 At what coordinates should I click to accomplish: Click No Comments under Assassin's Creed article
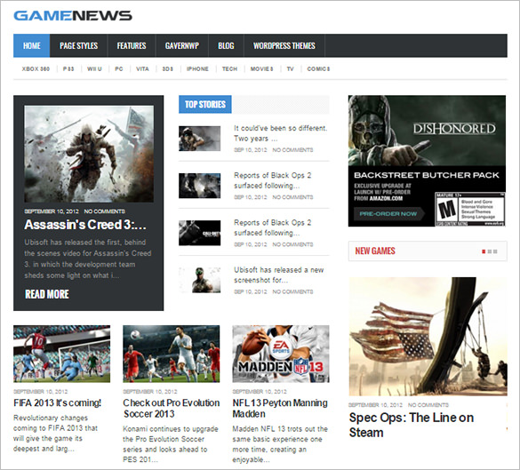[105, 211]
